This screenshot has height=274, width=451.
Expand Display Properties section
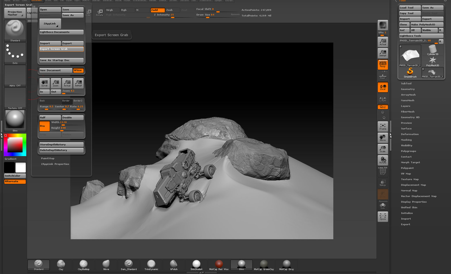(414, 202)
